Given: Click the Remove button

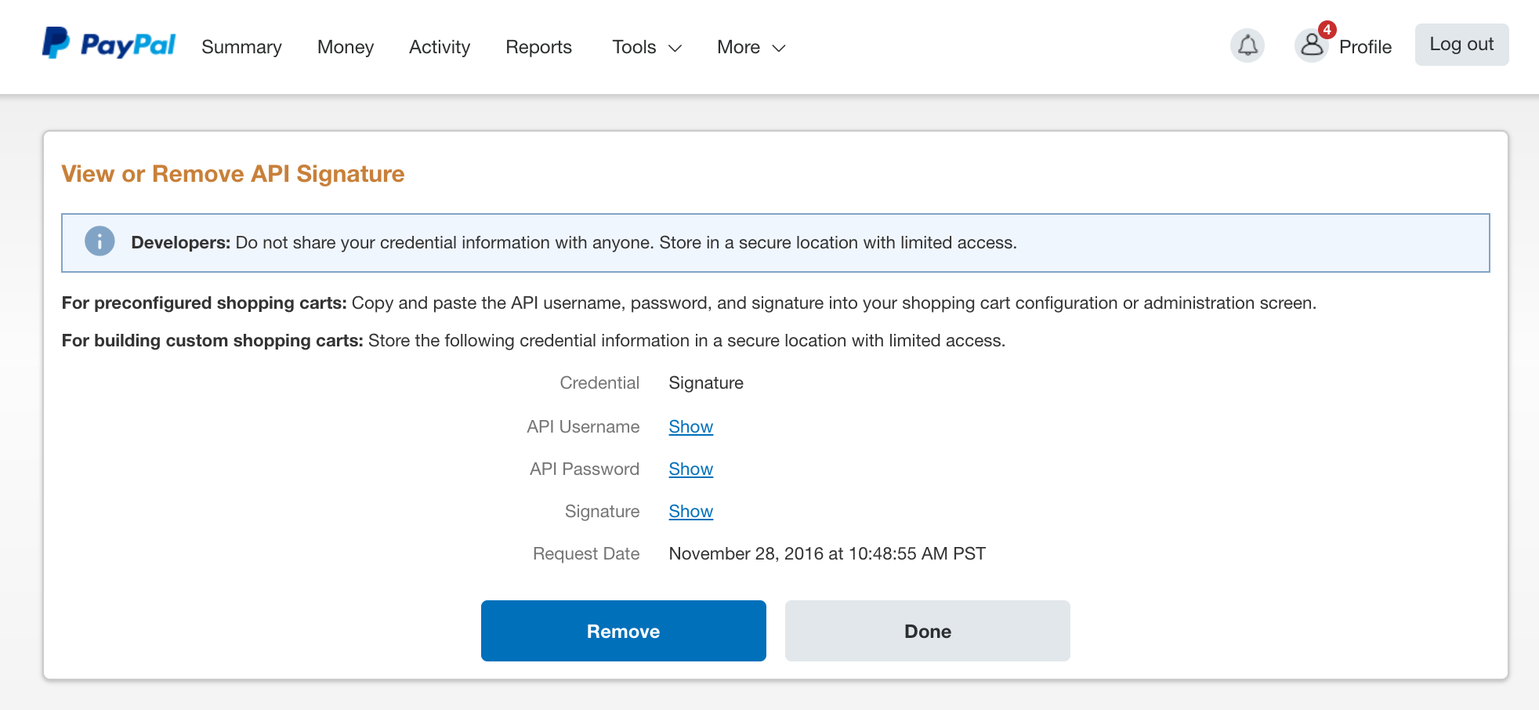Looking at the screenshot, I should click(624, 631).
